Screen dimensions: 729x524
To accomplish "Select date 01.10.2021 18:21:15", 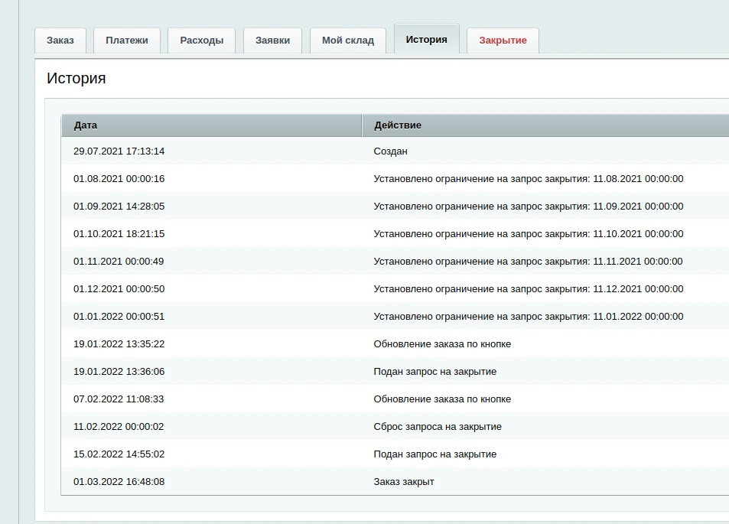I will (x=119, y=233).
